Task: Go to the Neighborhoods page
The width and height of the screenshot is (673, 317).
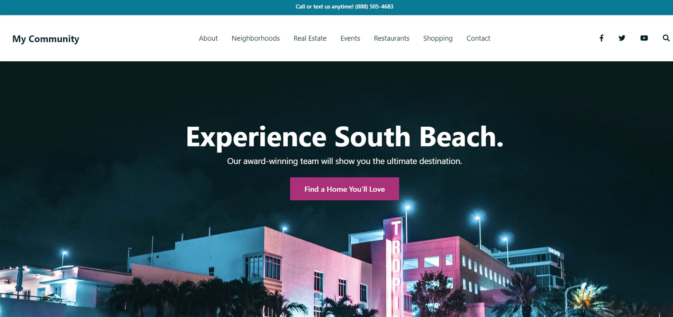Action: click(255, 38)
